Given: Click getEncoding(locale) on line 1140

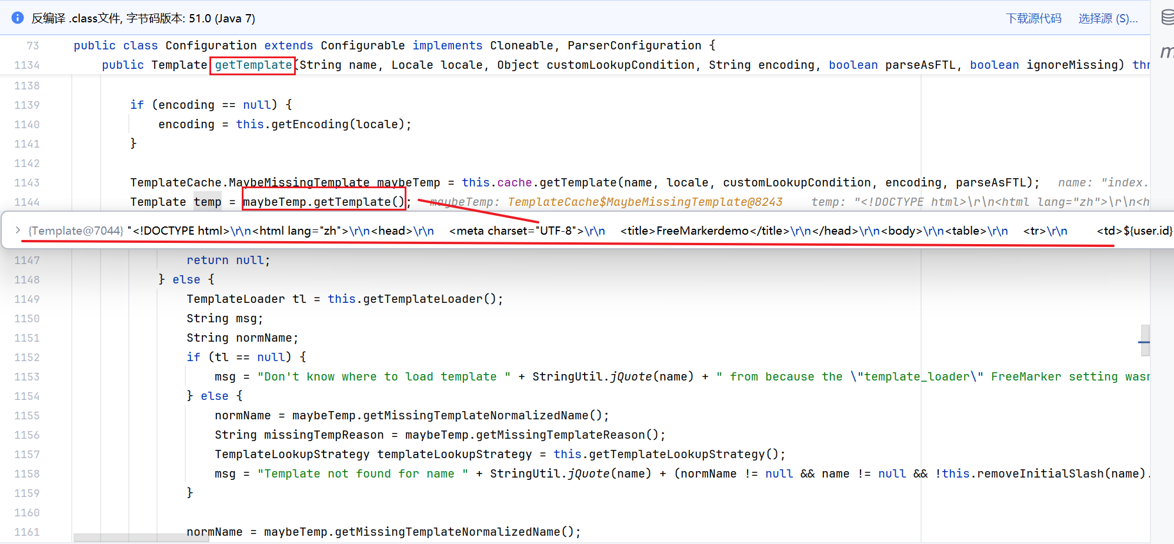Looking at the screenshot, I should pyautogui.click(x=338, y=124).
